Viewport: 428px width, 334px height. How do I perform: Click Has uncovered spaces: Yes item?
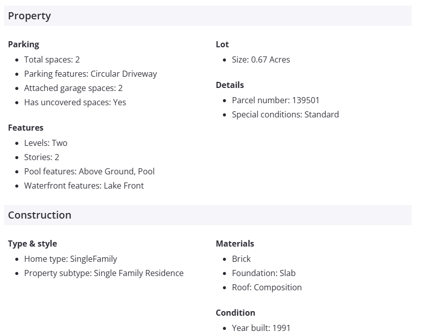tap(75, 102)
